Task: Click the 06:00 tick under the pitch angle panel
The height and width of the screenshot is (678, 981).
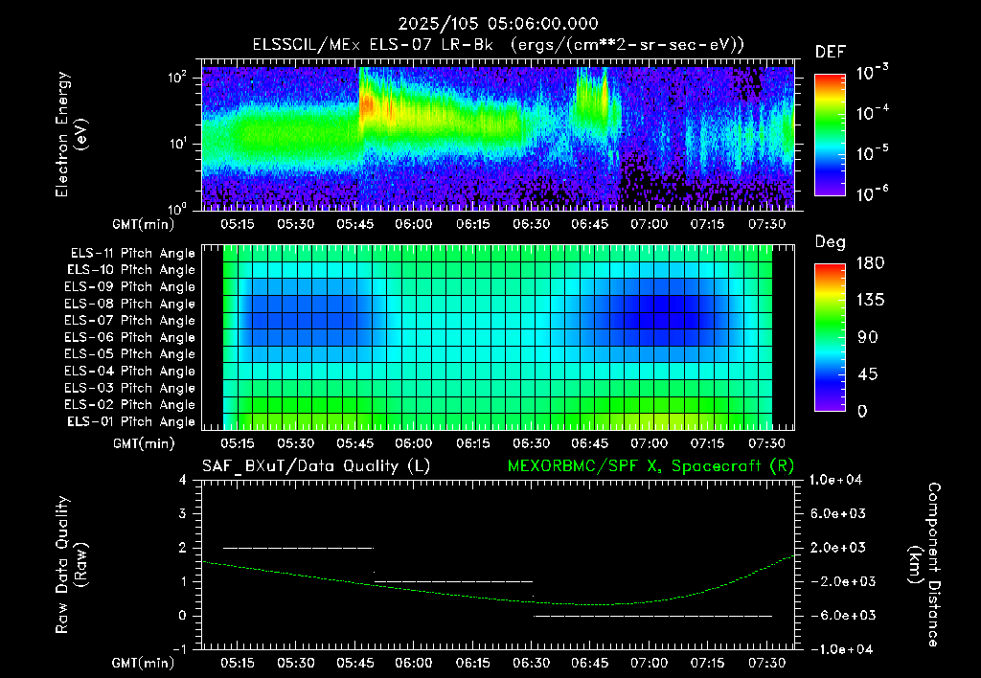Action: 414,443
